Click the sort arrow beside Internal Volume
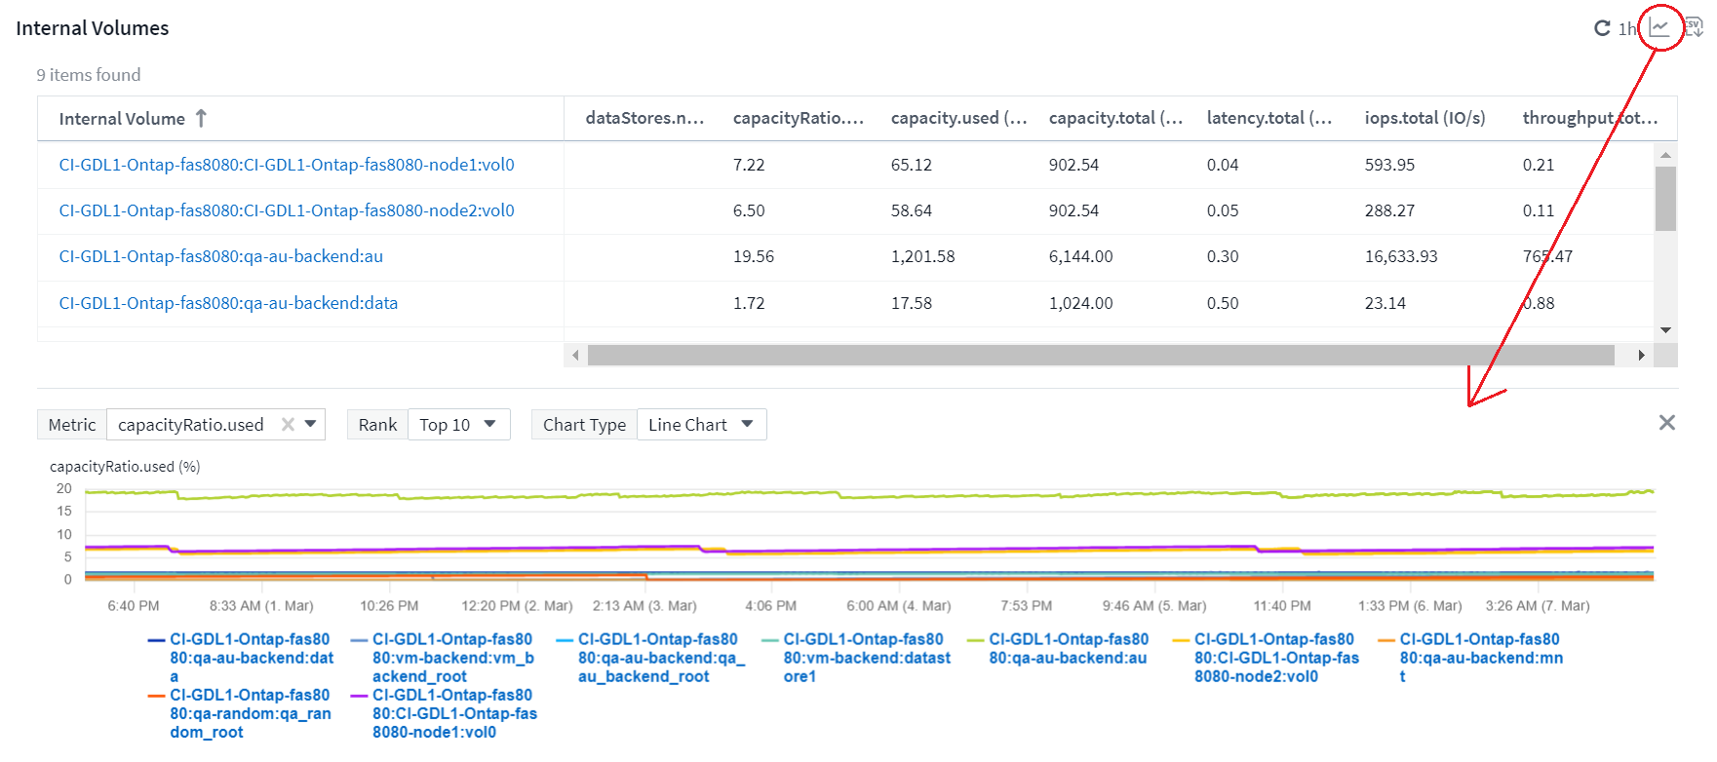This screenshot has width=1717, height=762. click(x=201, y=118)
